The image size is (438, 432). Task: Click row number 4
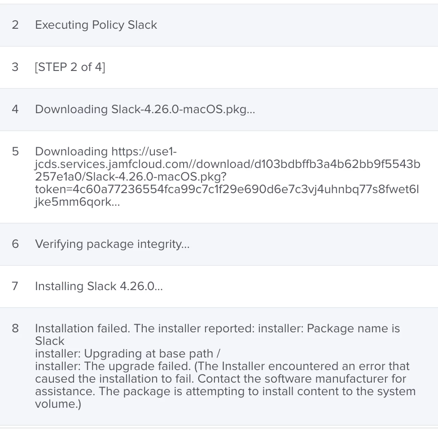(15, 109)
